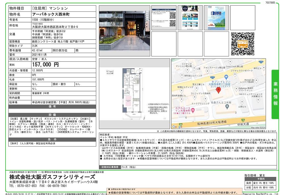Screen dimensions: 283x195
Task: Click the 設備 section header
Action: (52, 114)
